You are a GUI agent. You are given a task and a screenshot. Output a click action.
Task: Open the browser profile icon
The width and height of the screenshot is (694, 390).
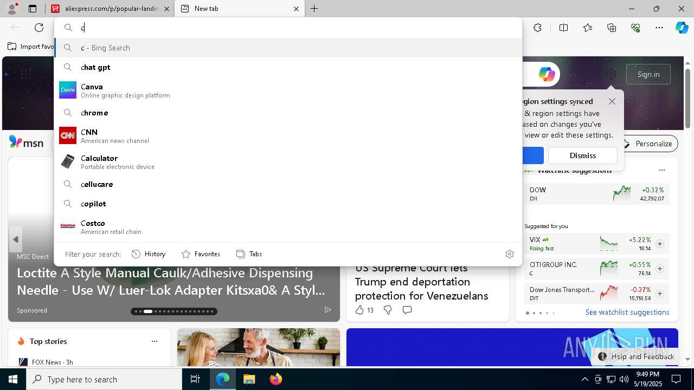point(12,9)
